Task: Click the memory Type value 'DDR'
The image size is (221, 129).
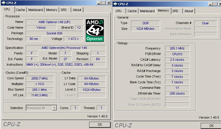Action: coord(145,23)
